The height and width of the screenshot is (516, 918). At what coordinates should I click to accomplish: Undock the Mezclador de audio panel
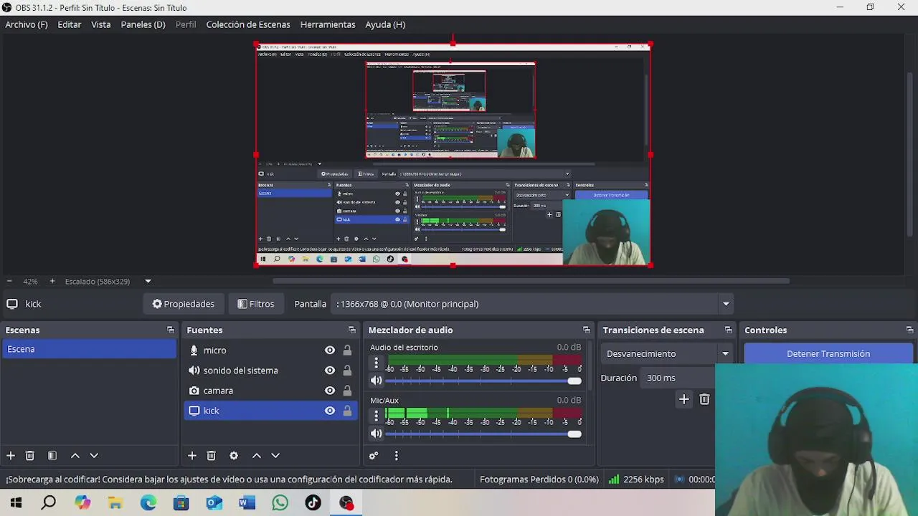click(x=586, y=330)
